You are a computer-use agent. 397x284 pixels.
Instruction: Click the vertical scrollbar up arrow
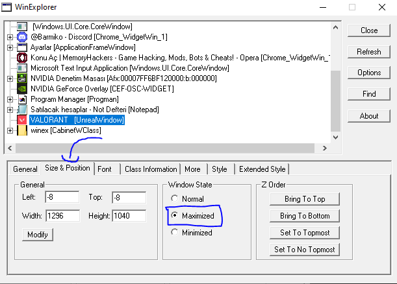335,27
